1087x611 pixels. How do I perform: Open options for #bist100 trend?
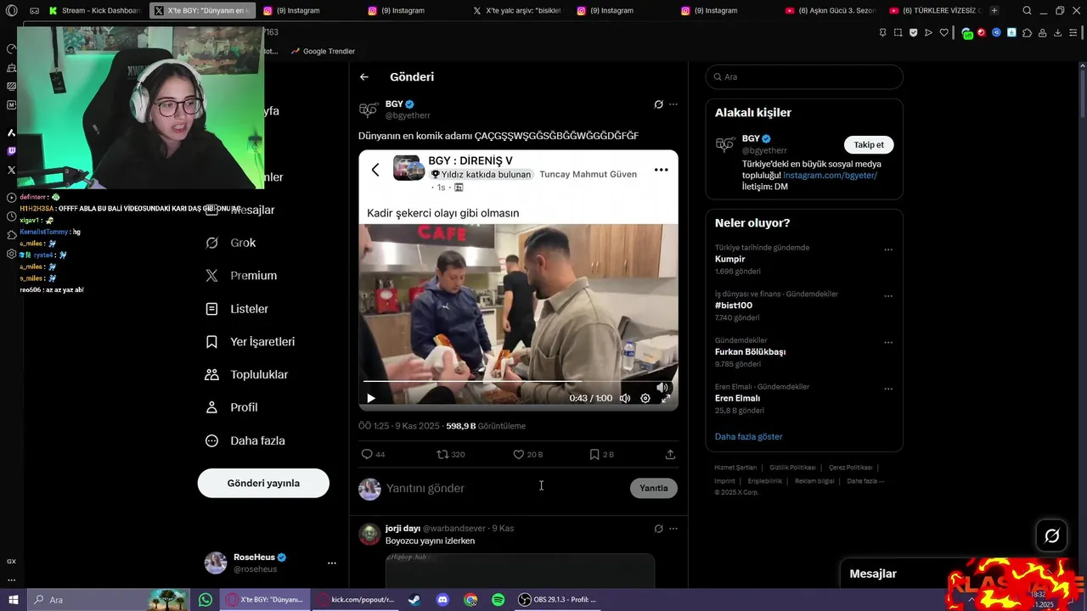888,297
